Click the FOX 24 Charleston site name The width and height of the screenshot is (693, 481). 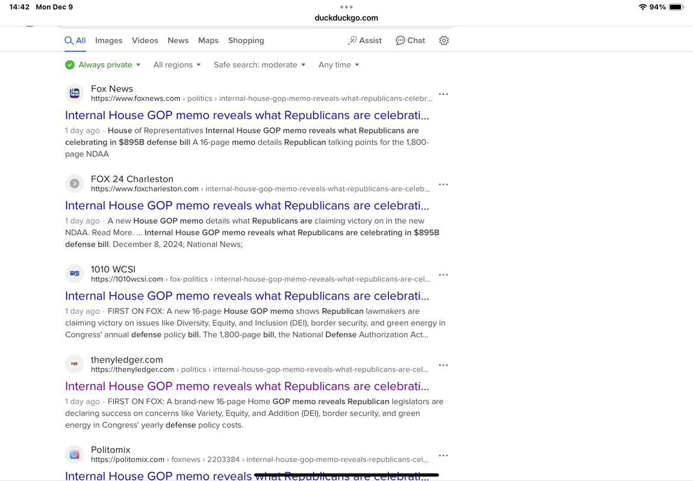(132, 179)
